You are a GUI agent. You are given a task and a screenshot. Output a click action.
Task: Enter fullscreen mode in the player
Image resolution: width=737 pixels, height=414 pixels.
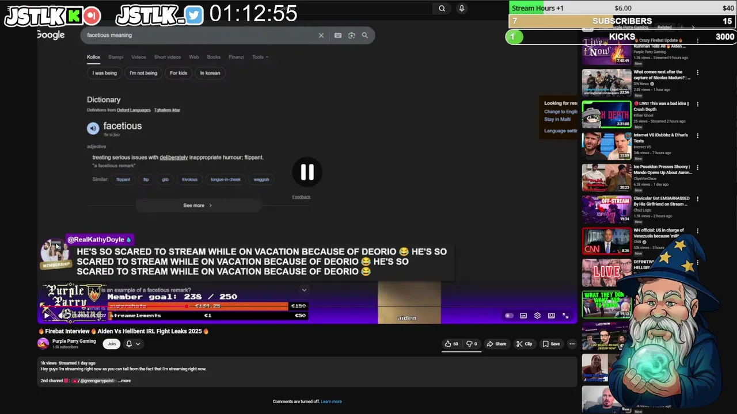[x=565, y=316]
